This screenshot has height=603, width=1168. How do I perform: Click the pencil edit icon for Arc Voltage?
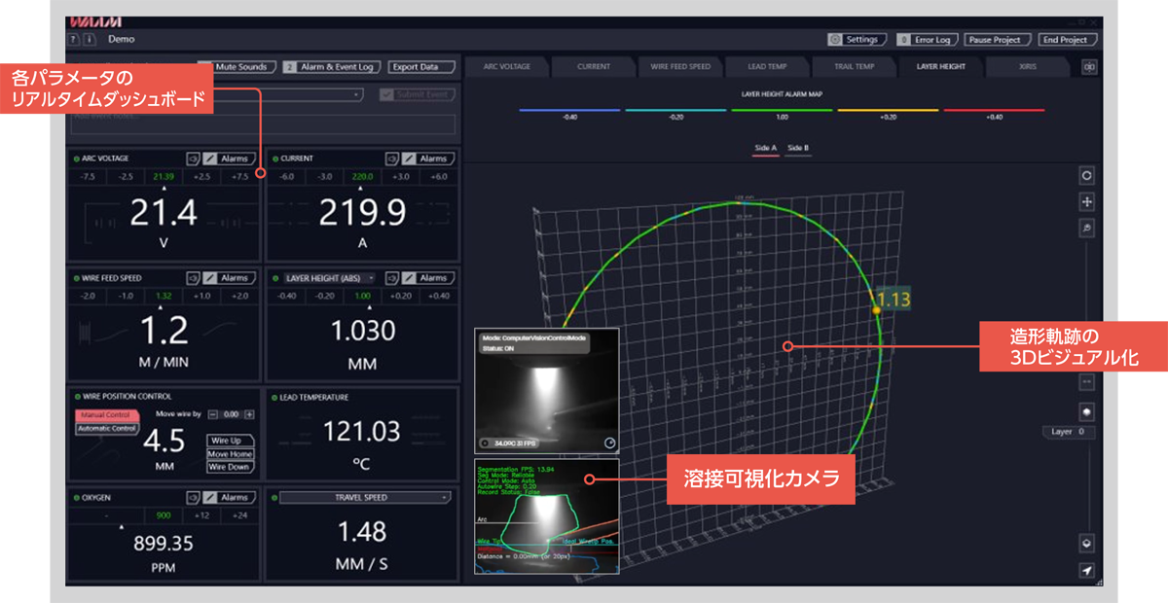210,159
